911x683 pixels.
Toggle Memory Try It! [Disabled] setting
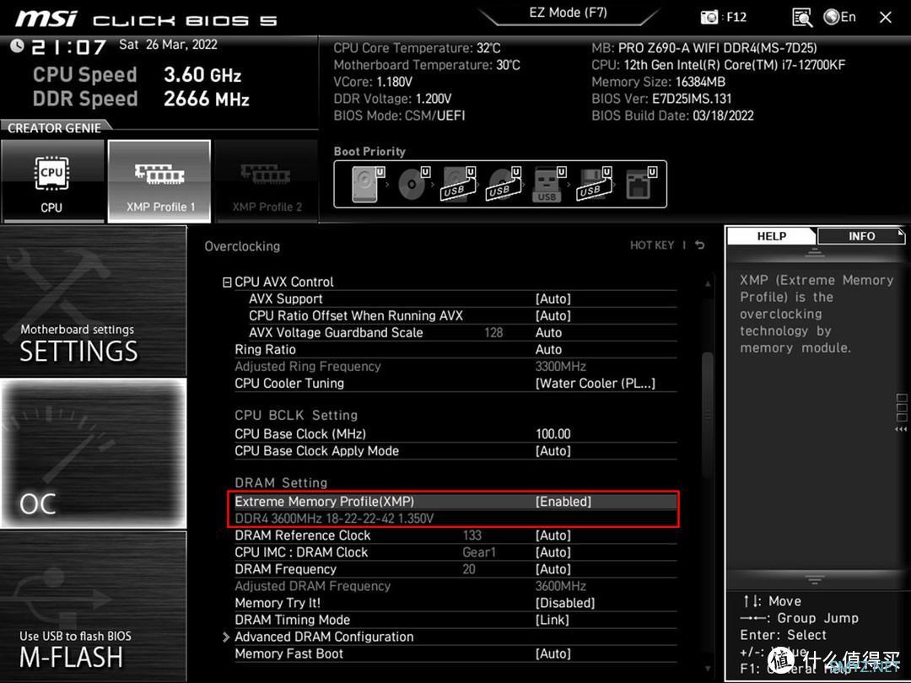(x=564, y=603)
